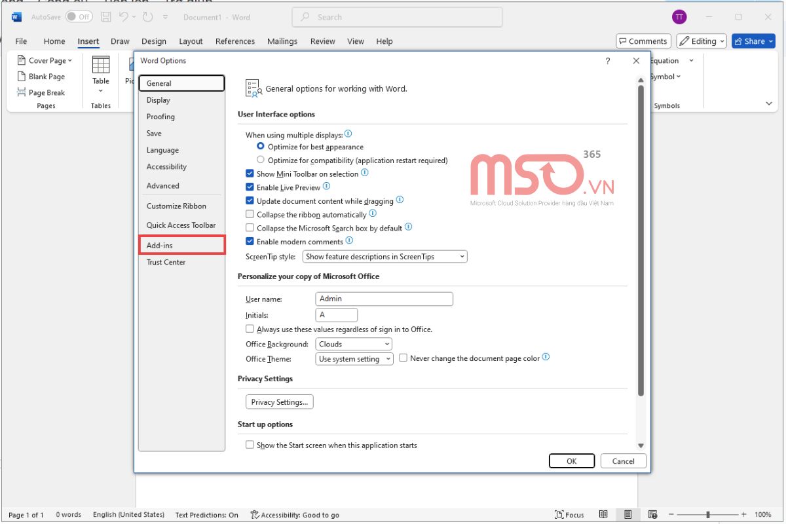Click the zoom slider in status bar
This screenshot has height=524, width=786.
(709, 515)
